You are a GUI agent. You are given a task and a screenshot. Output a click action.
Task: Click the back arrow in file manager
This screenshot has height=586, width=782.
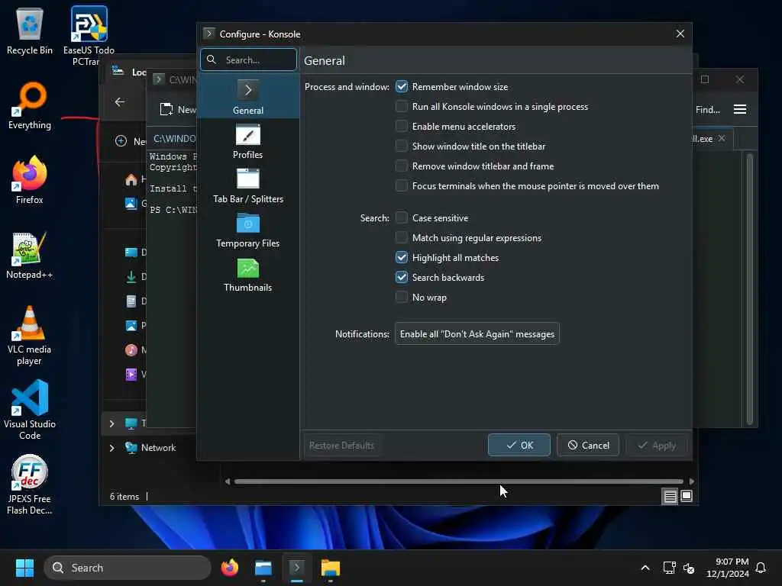click(x=120, y=101)
